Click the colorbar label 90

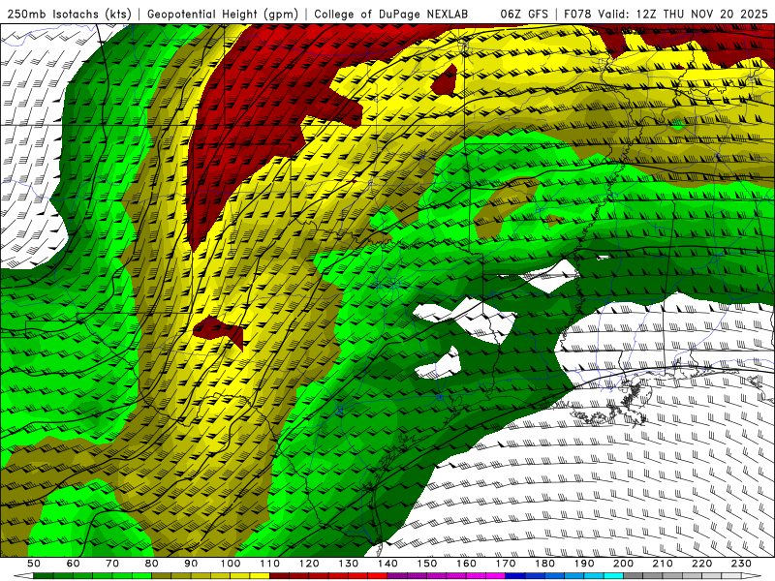(191, 564)
